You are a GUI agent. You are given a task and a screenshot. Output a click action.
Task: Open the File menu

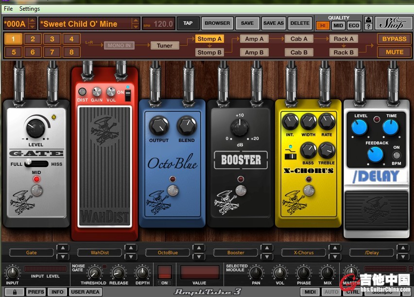point(8,9)
